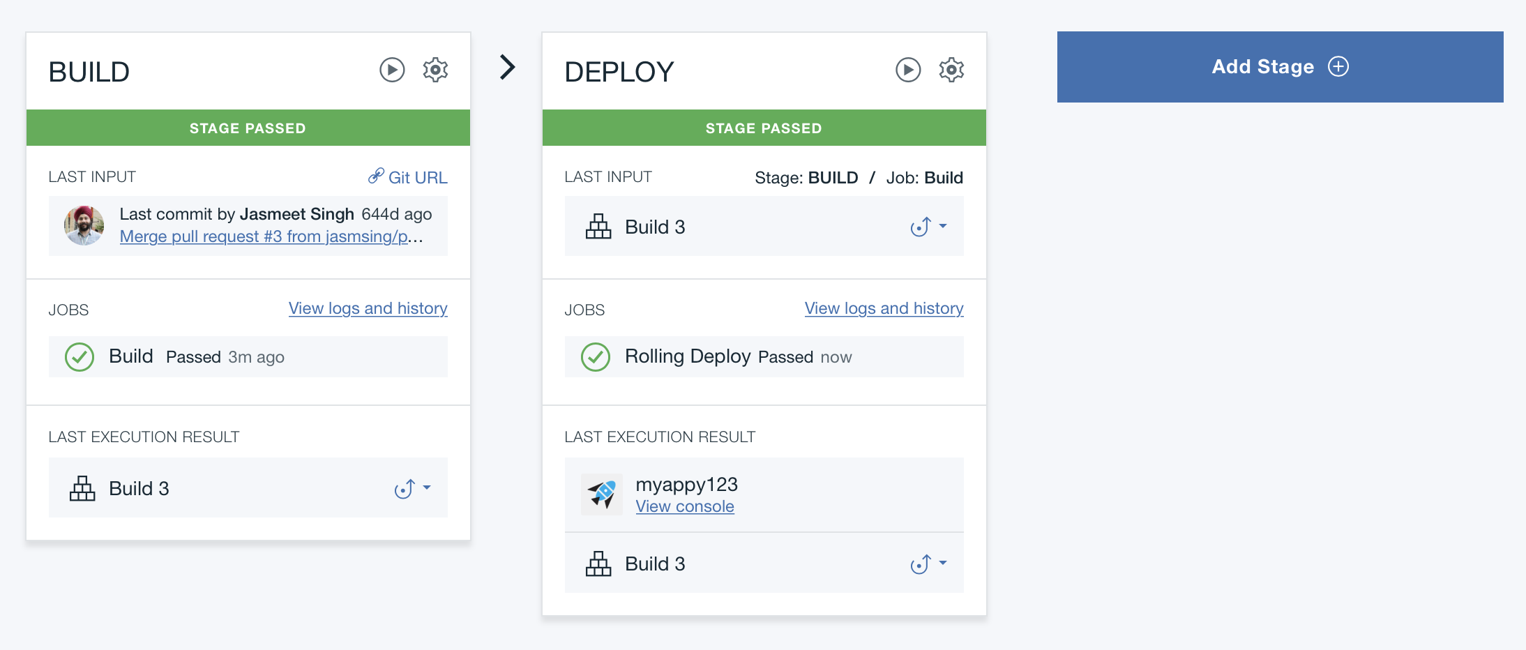The image size is (1526, 650).
Task: Open the merge pull request #3 commit link
Action: (271, 236)
